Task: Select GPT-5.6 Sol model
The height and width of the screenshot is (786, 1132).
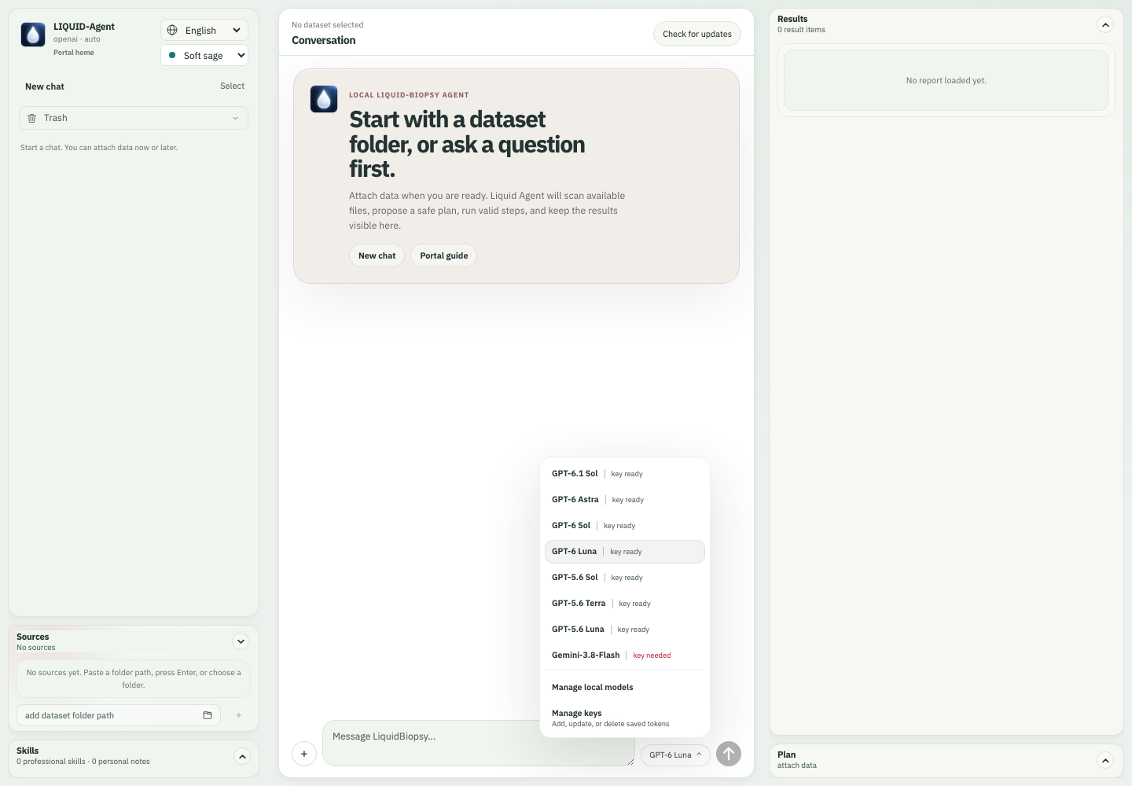Action: click(x=625, y=578)
